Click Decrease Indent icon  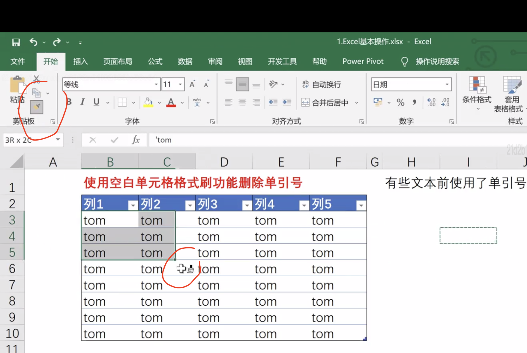pos(273,102)
